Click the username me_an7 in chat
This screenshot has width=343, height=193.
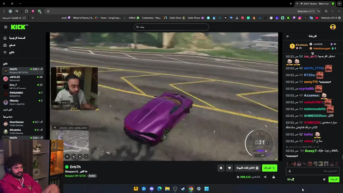310,57
